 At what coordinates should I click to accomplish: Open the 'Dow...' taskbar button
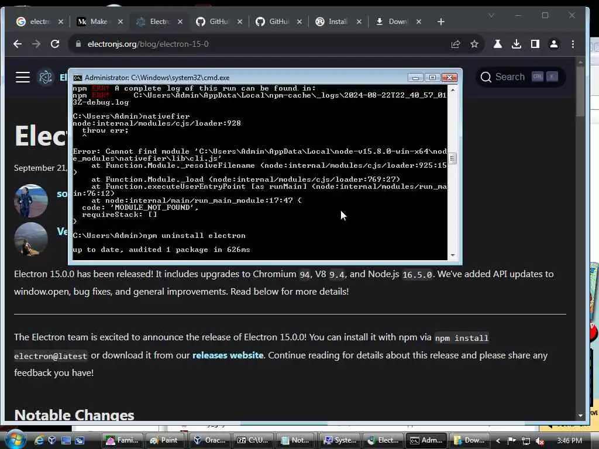[x=470, y=440]
